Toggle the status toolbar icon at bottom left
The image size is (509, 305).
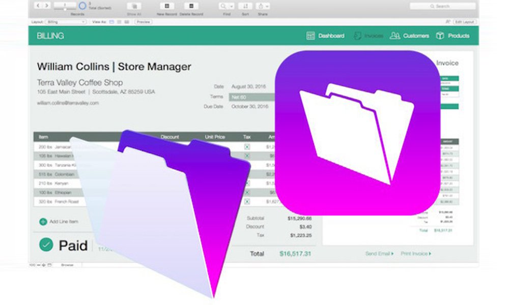50,265
